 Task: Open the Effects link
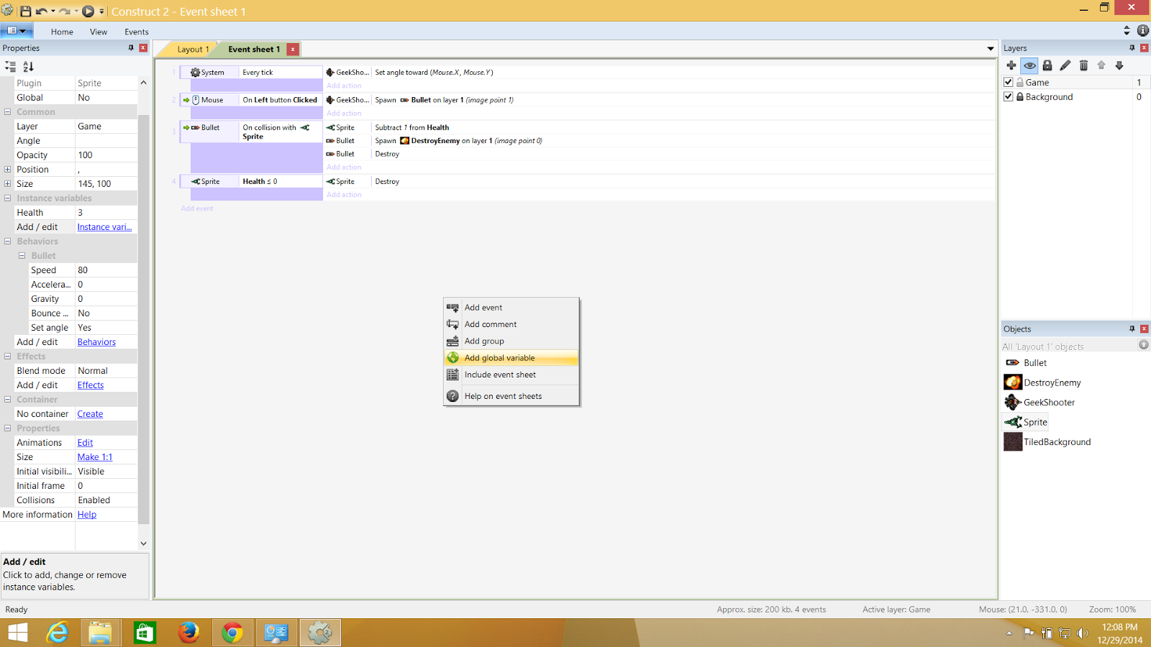[91, 385]
